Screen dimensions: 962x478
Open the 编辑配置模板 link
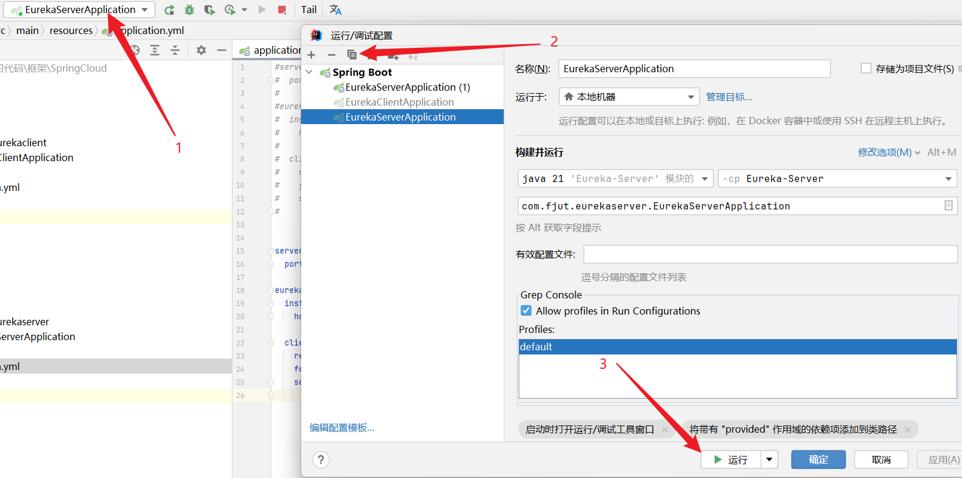coord(342,428)
